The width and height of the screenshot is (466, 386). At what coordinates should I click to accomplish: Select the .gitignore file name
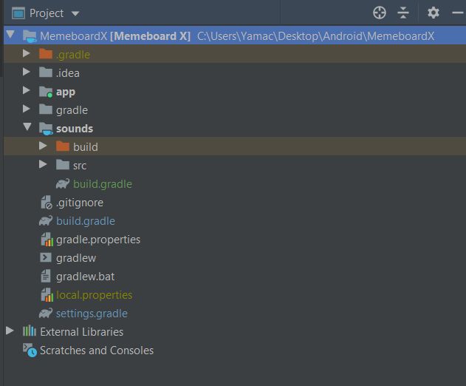pyautogui.click(x=80, y=203)
